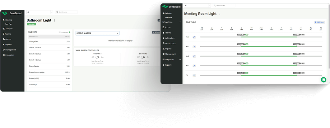330x128 pixels.
Task: Click the Current (A) row
Action: tap(49, 85)
